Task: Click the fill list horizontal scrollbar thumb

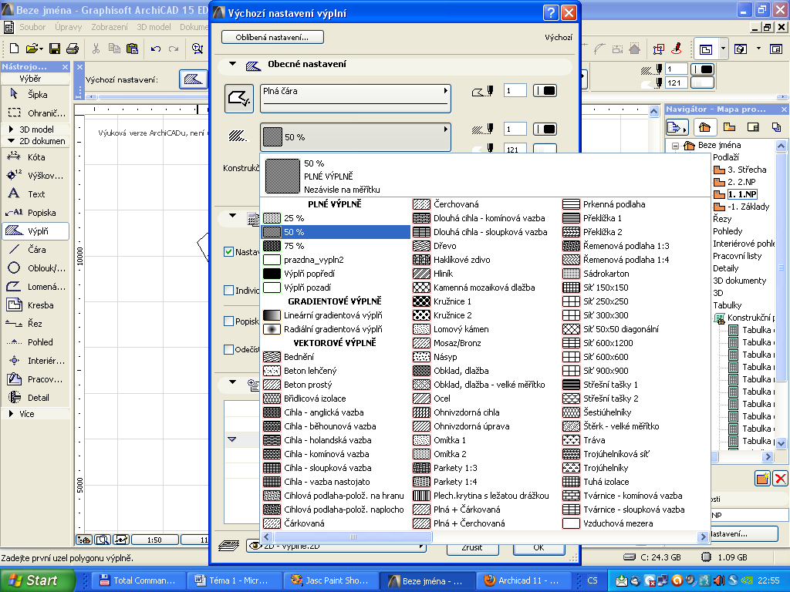Action: (353, 537)
